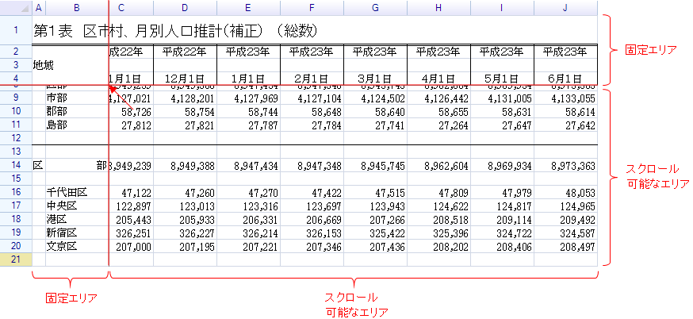The height and width of the screenshot is (319, 693).
Task: Click row header 9
Action: point(16,98)
